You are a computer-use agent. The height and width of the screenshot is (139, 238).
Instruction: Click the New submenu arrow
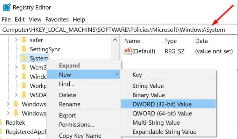pos(117,74)
